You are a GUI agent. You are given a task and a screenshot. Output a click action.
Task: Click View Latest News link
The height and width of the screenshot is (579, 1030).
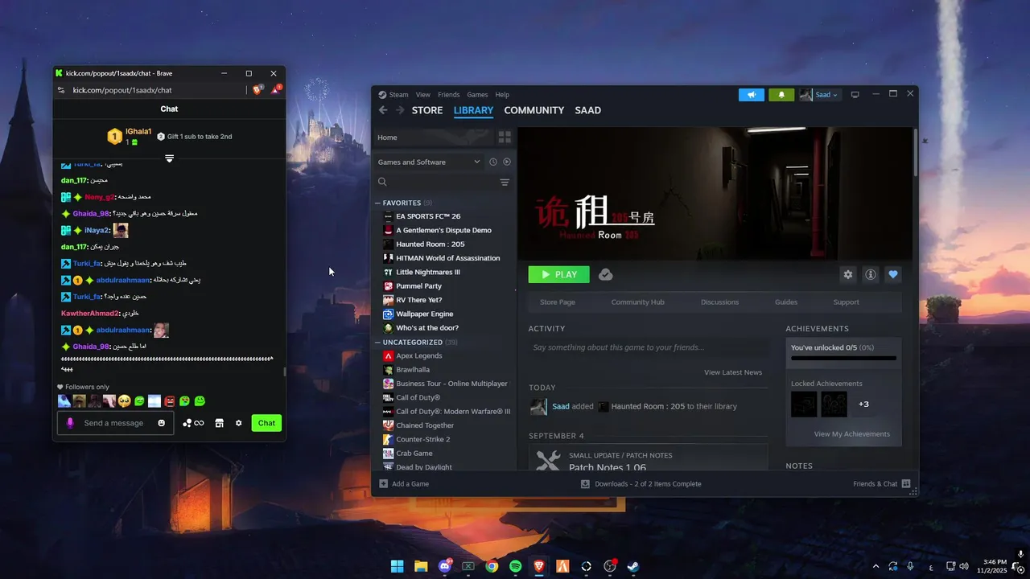click(x=733, y=372)
